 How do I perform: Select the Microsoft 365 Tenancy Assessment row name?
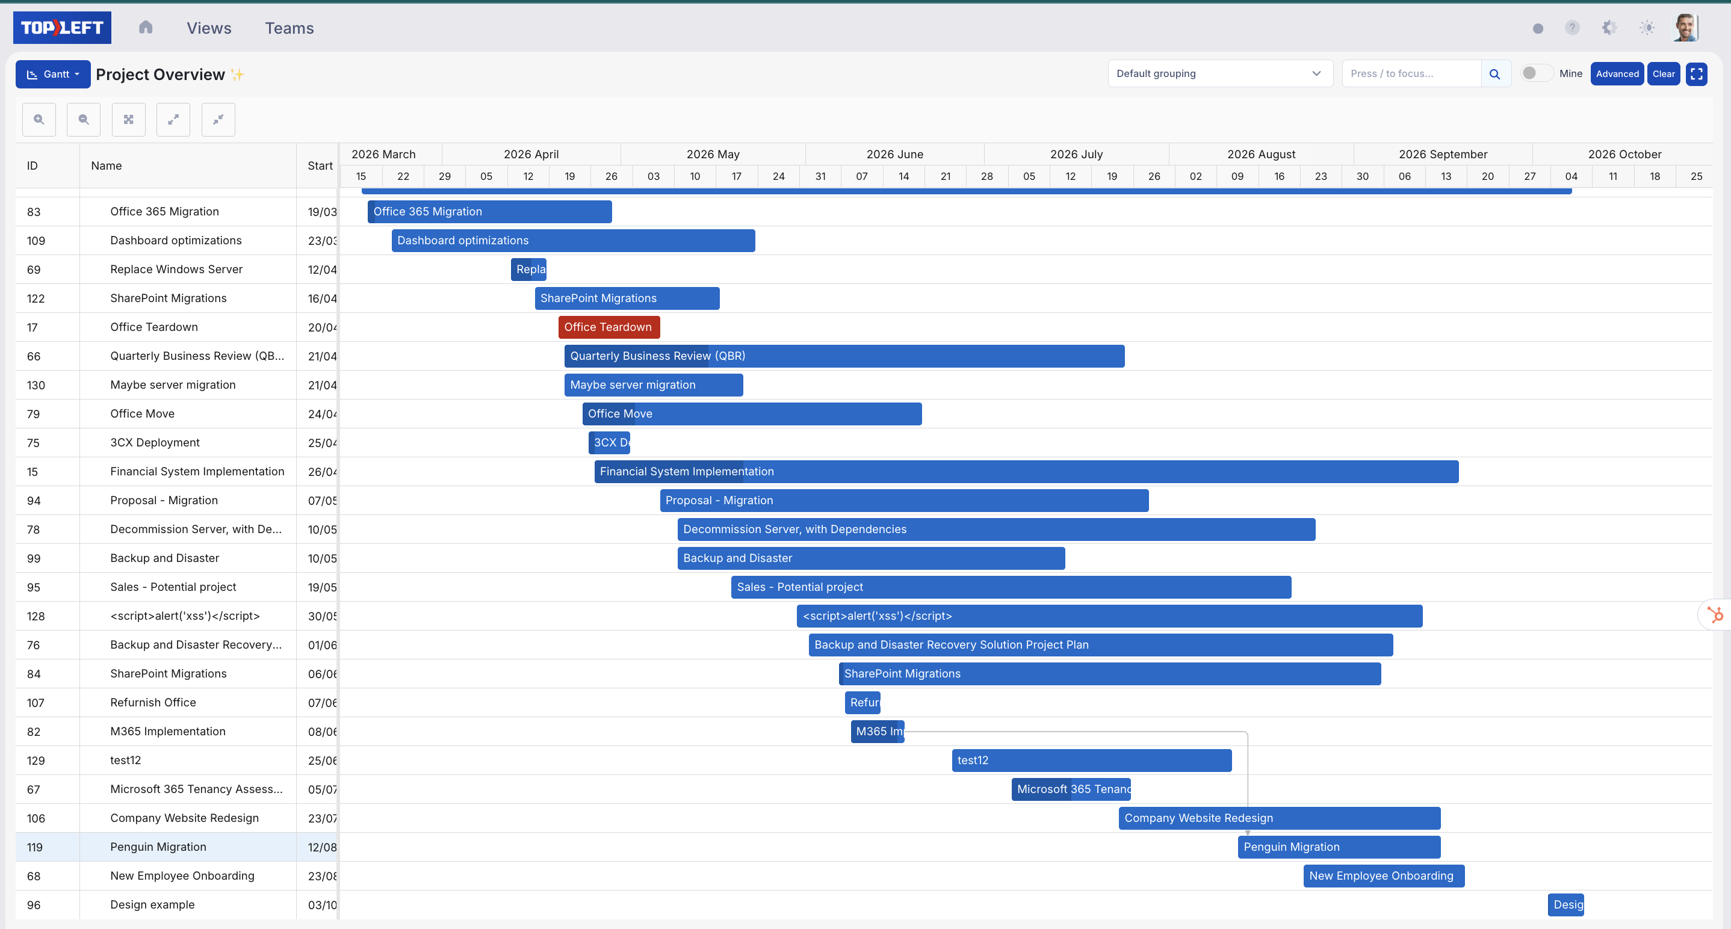tap(196, 789)
